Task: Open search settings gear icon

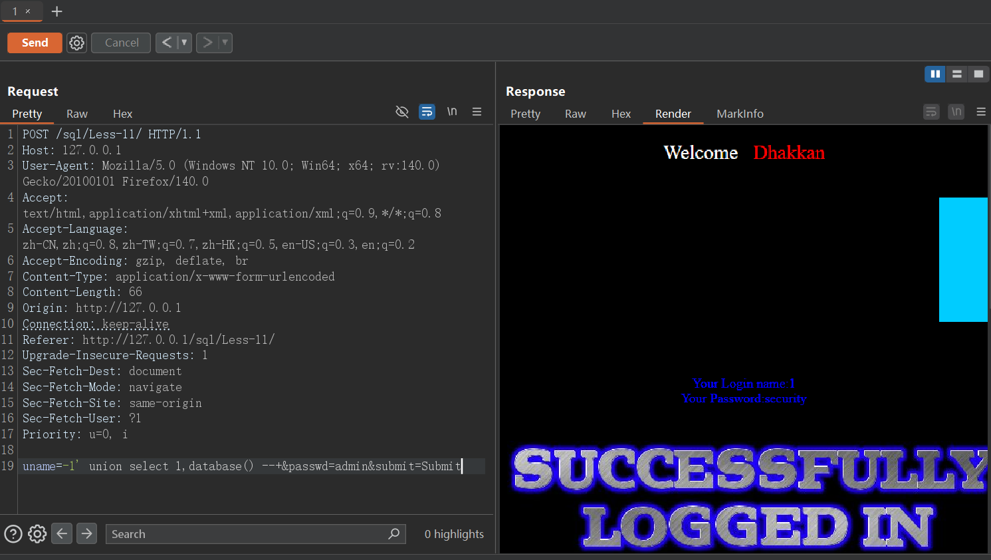Action: 37,533
